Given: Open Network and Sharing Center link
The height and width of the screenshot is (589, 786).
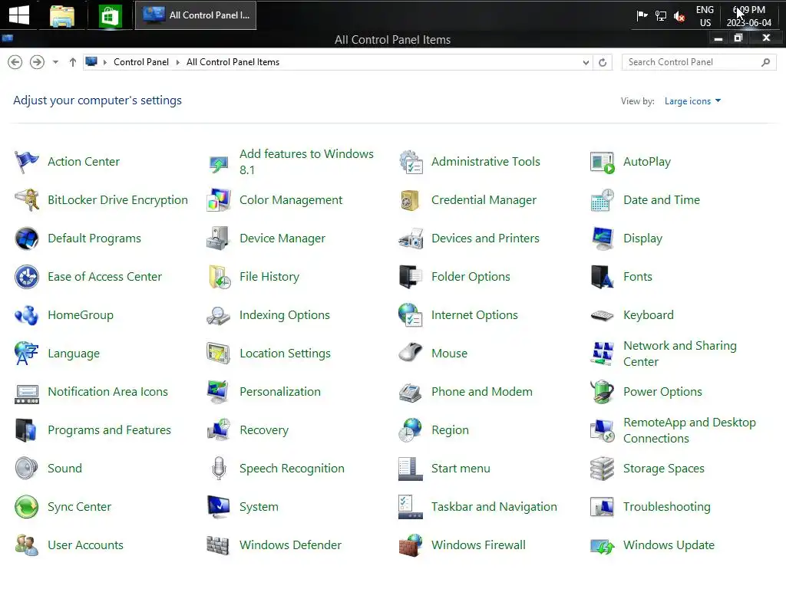Looking at the screenshot, I should coord(680,354).
